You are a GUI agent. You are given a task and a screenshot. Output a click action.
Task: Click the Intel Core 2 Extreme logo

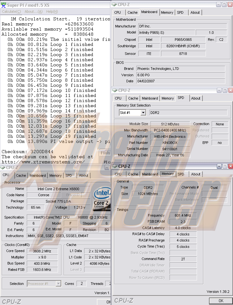point(102,198)
